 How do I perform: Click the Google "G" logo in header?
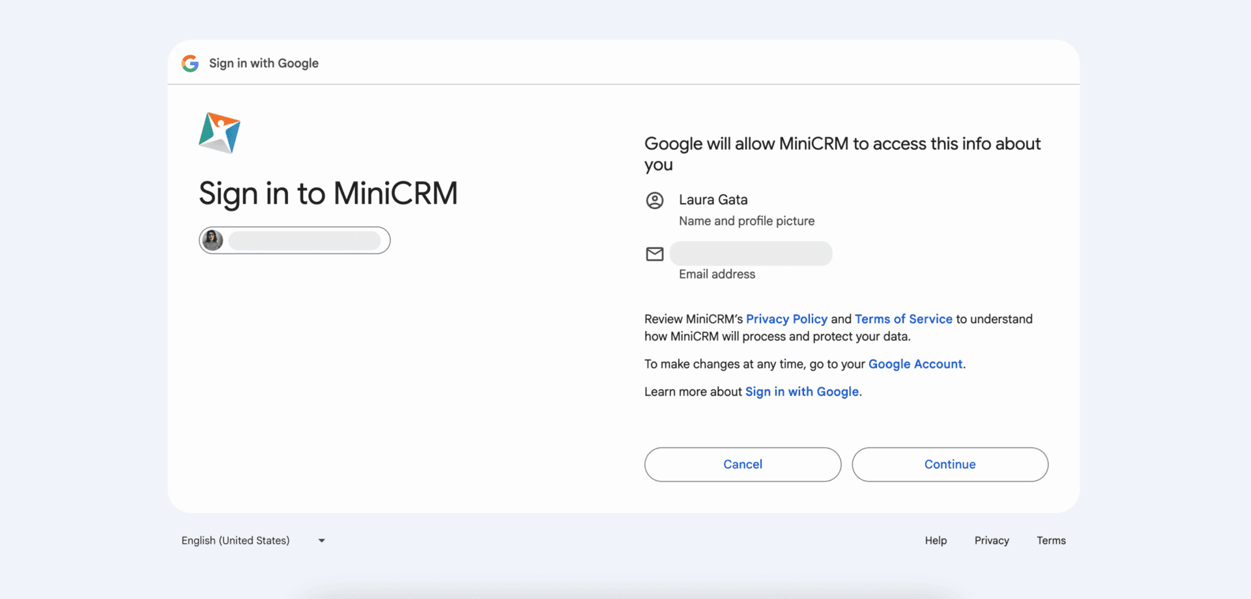(x=190, y=63)
